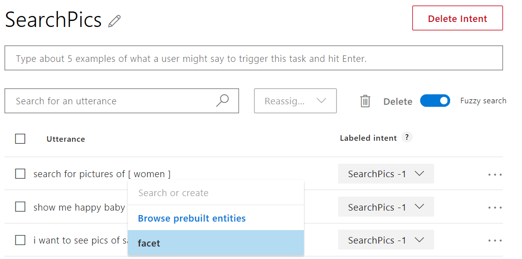The width and height of the screenshot is (522, 259).
Task: Click the pencil edit icon beside SearchPics
Action: (x=114, y=21)
